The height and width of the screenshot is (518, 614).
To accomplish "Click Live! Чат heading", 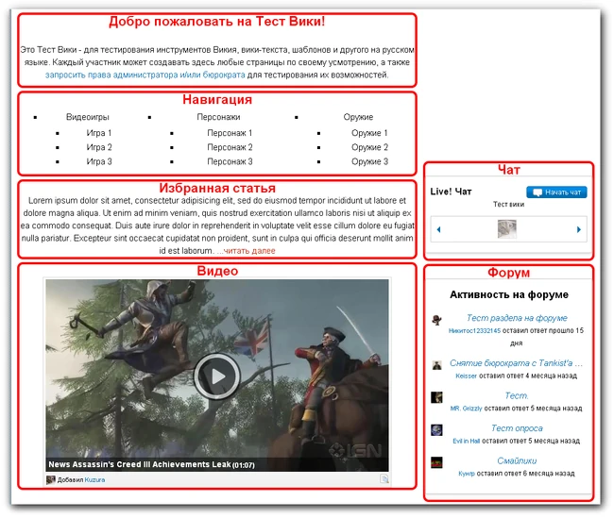I will tap(451, 192).
